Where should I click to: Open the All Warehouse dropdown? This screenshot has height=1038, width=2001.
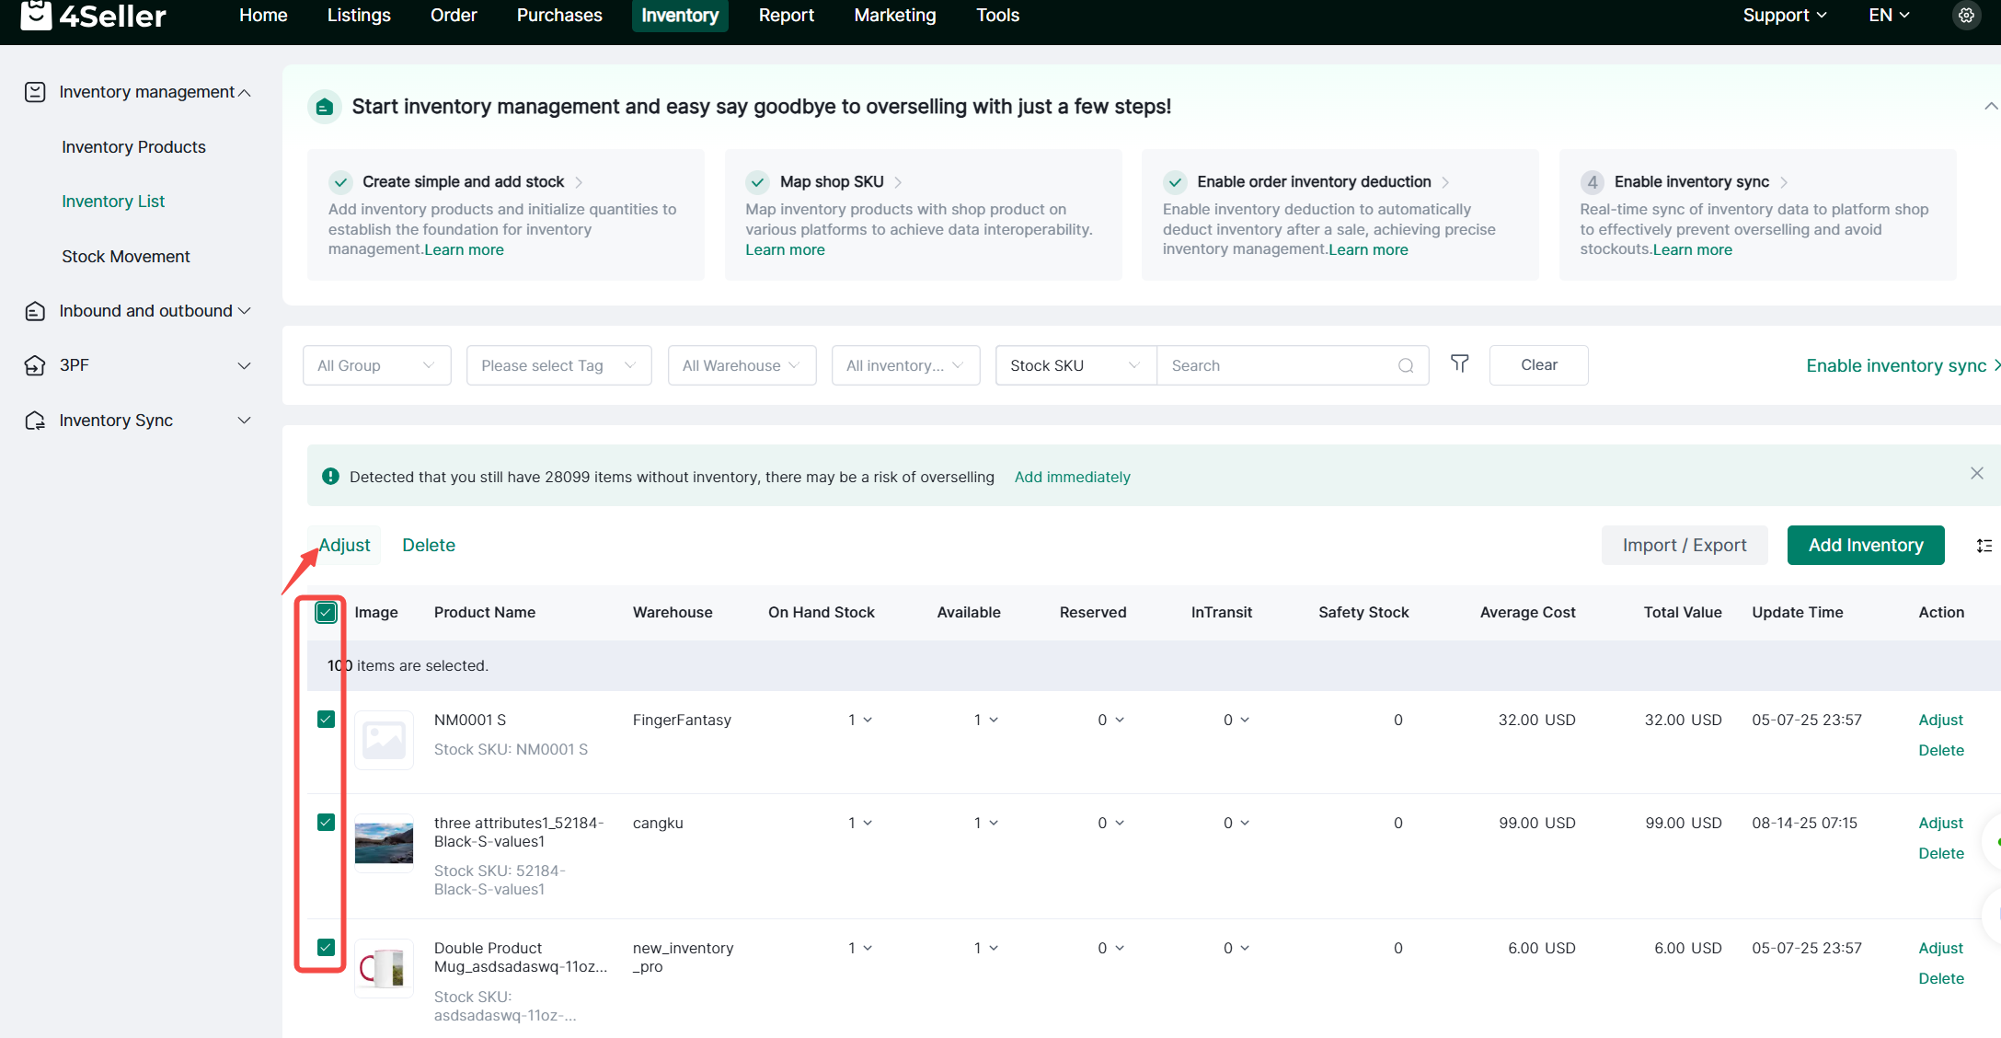pos(742,365)
